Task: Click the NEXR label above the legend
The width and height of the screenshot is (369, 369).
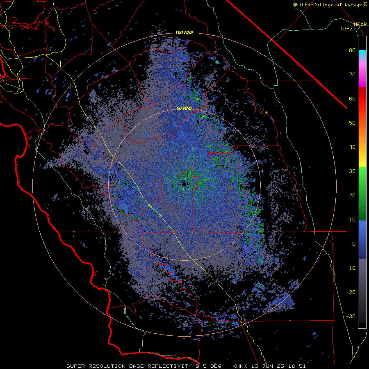Action: point(360,25)
